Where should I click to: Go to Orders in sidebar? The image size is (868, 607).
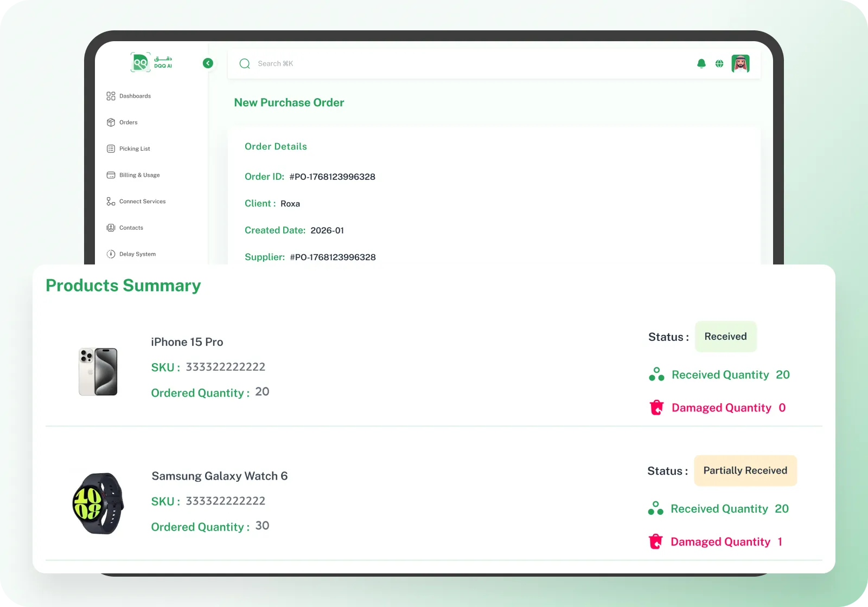point(128,122)
